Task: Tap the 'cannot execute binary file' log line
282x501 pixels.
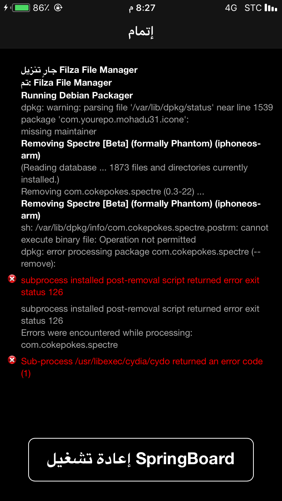Action: coord(145,234)
